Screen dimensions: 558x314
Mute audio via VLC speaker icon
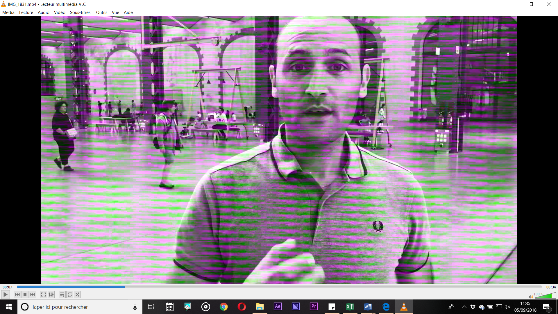click(531, 297)
